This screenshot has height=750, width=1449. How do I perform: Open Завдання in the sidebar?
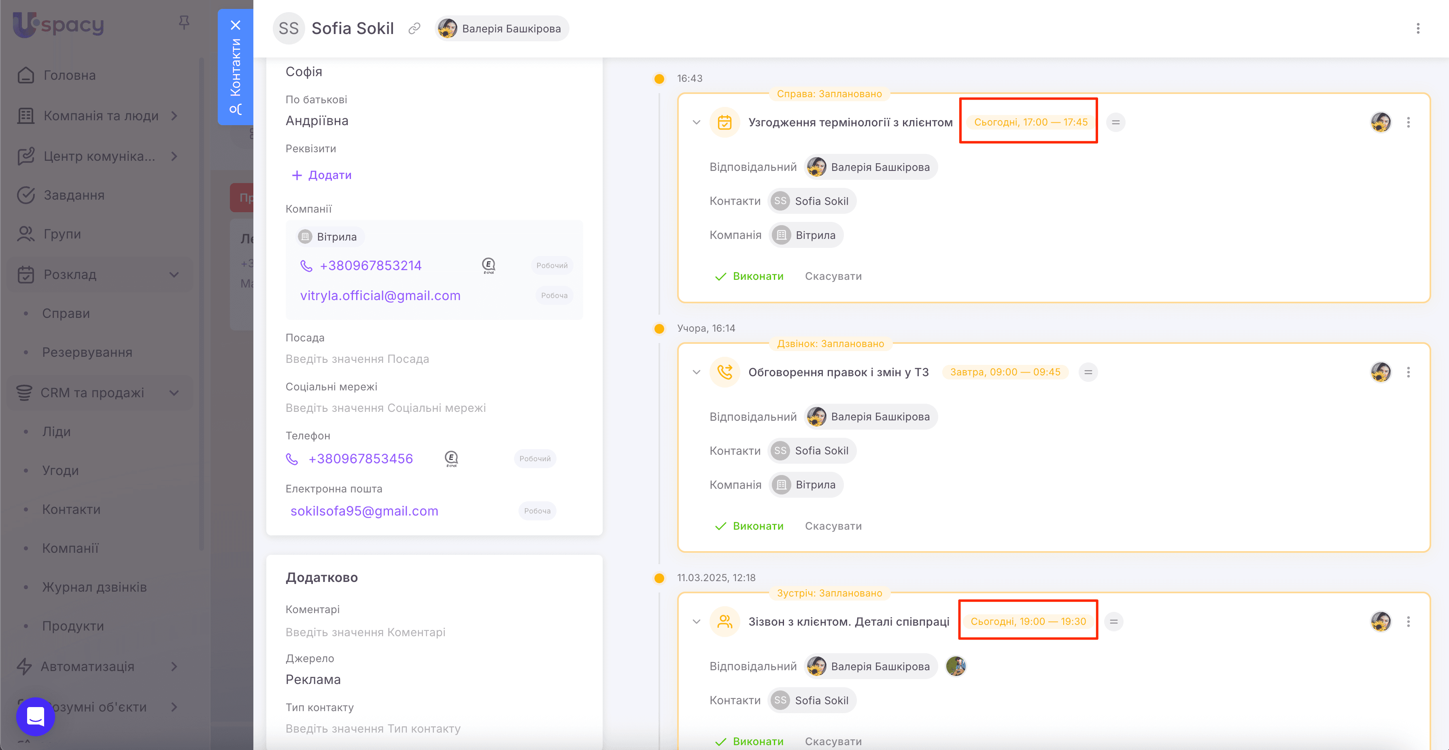[x=74, y=195]
